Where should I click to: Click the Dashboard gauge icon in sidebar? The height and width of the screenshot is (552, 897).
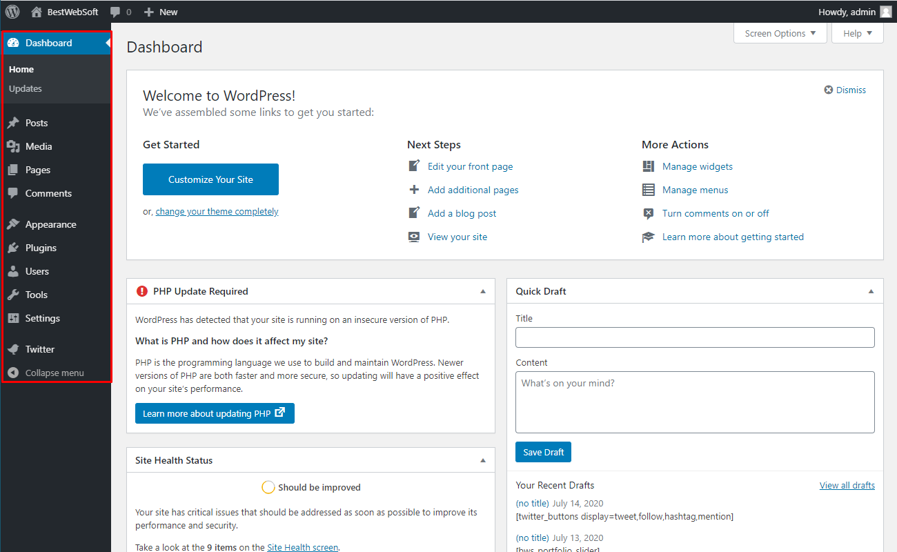(x=12, y=43)
